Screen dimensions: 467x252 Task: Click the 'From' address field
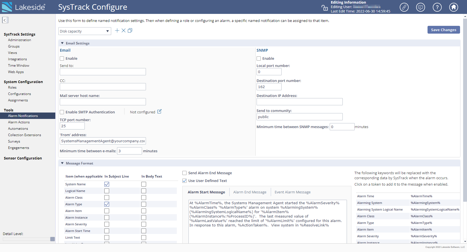pos(103,141)
